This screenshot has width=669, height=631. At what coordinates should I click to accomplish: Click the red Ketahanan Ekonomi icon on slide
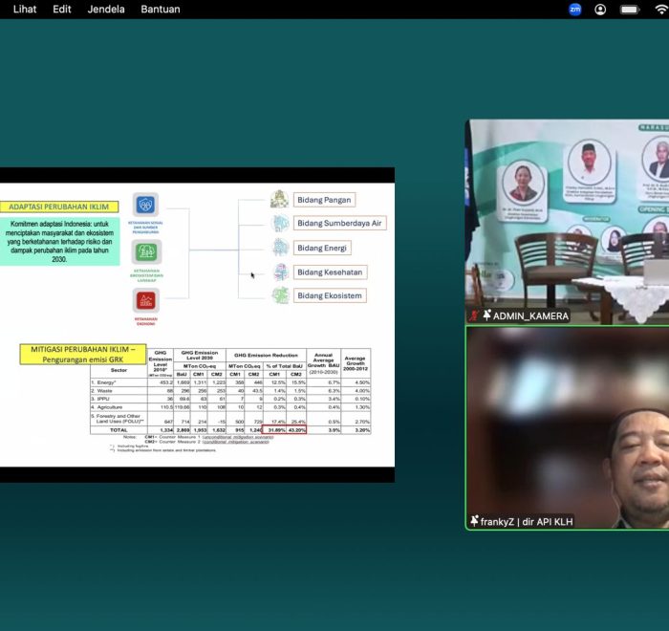(x=146, y=301)
